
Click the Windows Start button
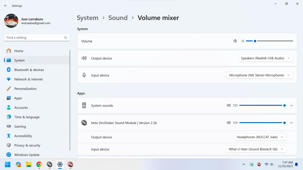pyautogui.click(x=8, y=165)
